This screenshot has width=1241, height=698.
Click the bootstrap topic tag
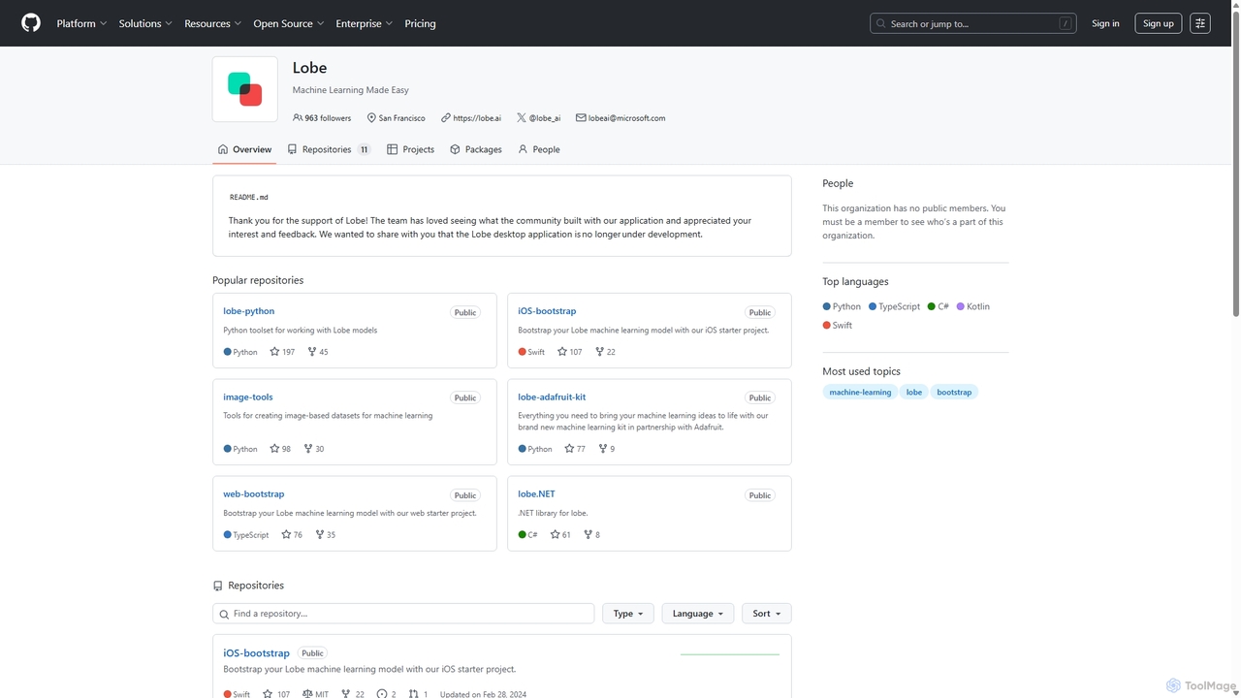(x=954, y=392)
